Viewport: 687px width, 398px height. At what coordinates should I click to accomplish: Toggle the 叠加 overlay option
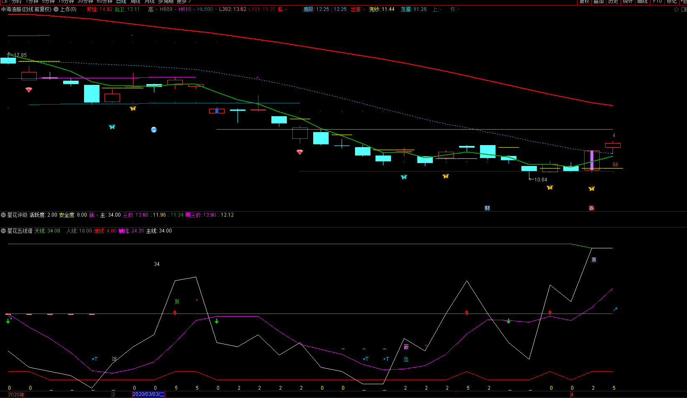pos(598,2)
